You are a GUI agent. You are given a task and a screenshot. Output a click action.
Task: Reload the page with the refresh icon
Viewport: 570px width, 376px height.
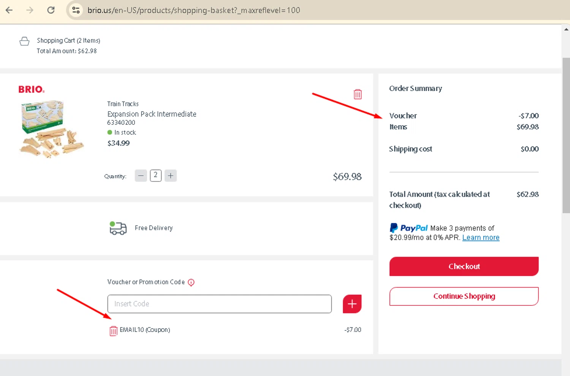[51, 10]
